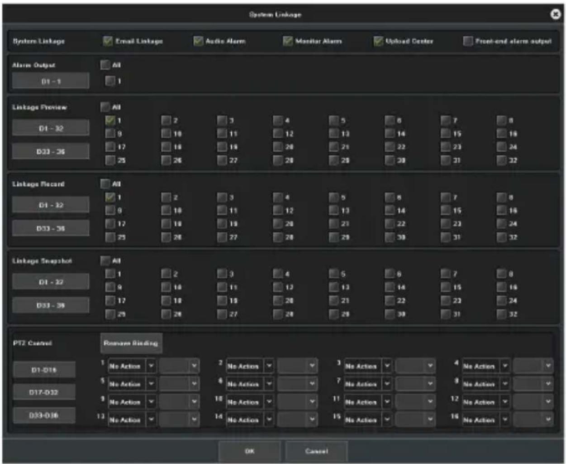Enable Linkage Snapshot channel 1
Viewport: 566px width, 464px height.
110,274
